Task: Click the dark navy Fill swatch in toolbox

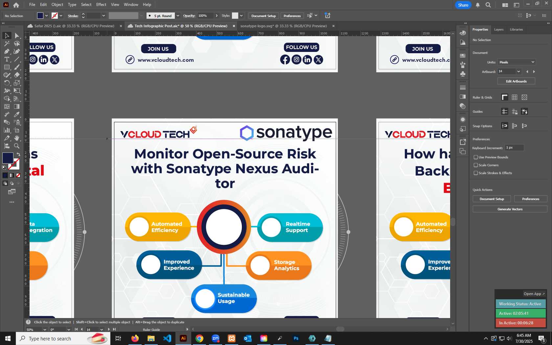Action: [8, 158]
